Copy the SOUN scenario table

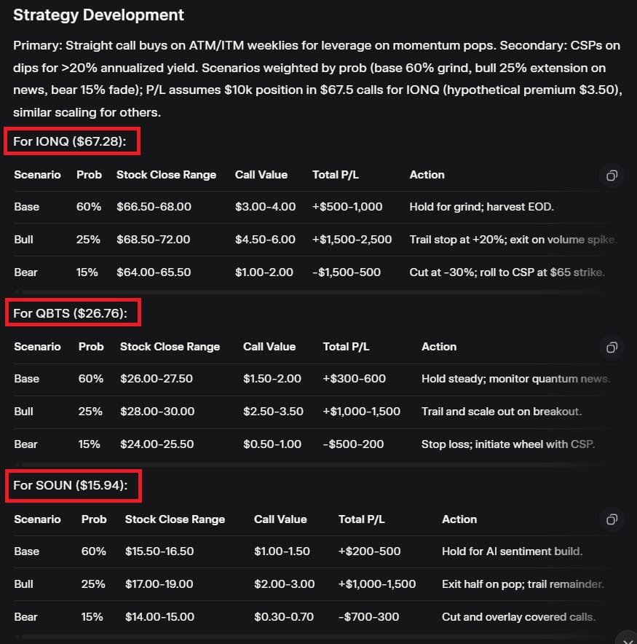(612, 519)
